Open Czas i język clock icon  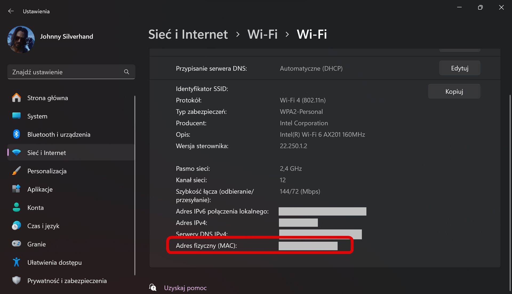point(16,226)
